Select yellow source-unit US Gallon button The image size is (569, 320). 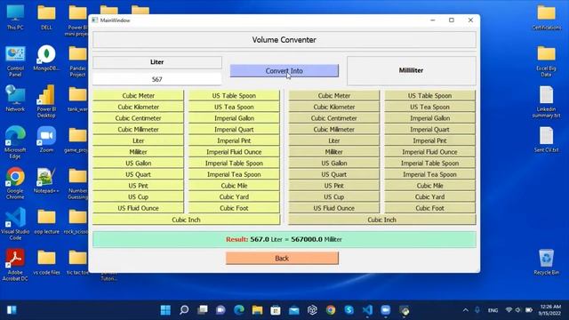tap(139, 163)
